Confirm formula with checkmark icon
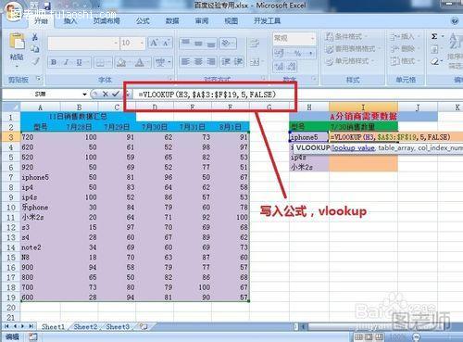Viewport: 463px width, 342px height. click(116, 94)
